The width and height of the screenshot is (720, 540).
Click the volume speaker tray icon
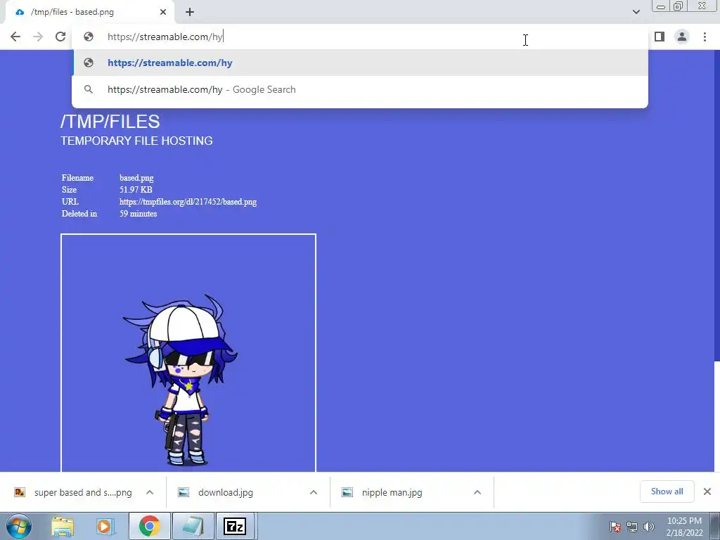[x=648, y=527]
